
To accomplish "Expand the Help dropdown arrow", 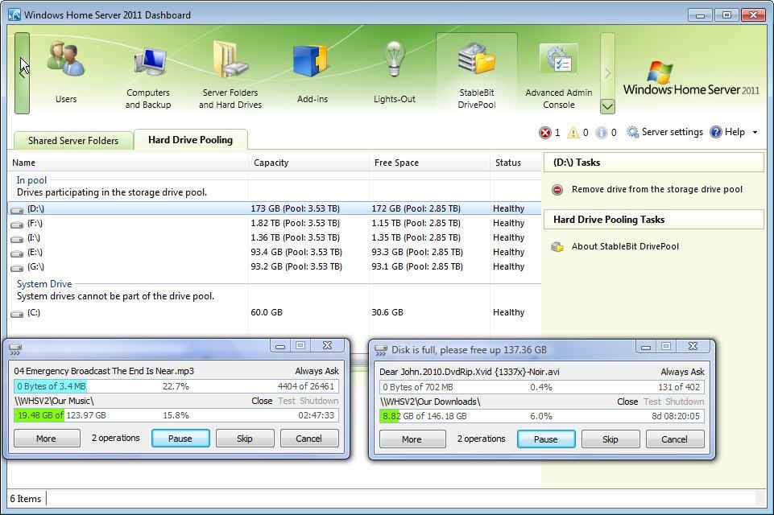I will (x=755, y=133).
